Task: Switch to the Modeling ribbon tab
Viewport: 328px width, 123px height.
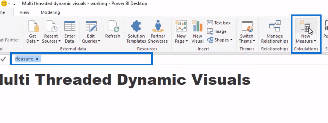Action: click(50, 13)
